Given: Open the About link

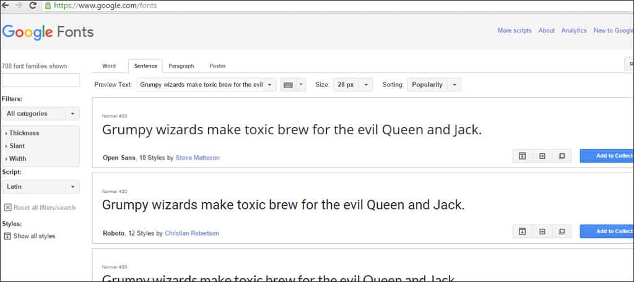Looking at the screenshot, I should coord(546,30).
